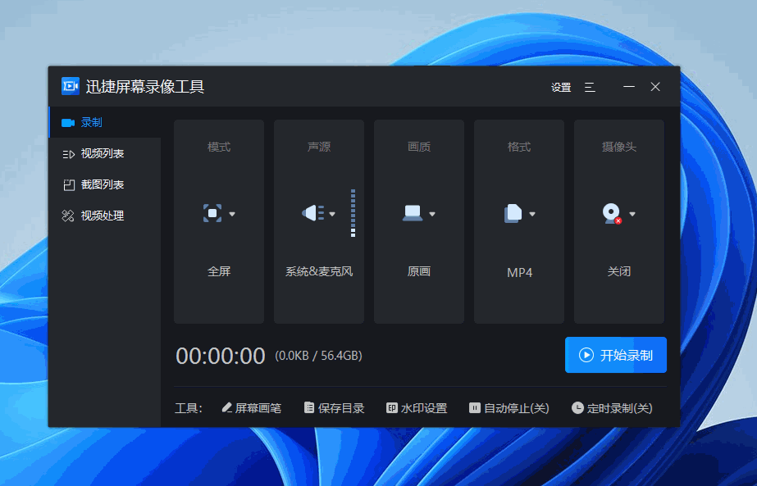Minimize the recorder window
Image resolution: width=757 pixels, height=486 pixels.
(x=628, y=87)
